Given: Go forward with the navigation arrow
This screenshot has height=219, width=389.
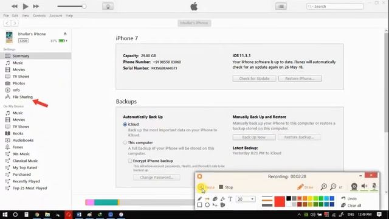Looking at the screenshot, I should coord(15,23).
